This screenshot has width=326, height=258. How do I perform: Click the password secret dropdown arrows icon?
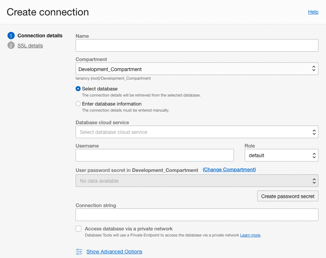tap(315, 180)
